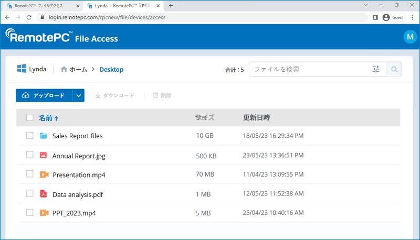The image size is (420, 240).
Task: Expand the アップロード dropdown arrow
Action: 78,95
